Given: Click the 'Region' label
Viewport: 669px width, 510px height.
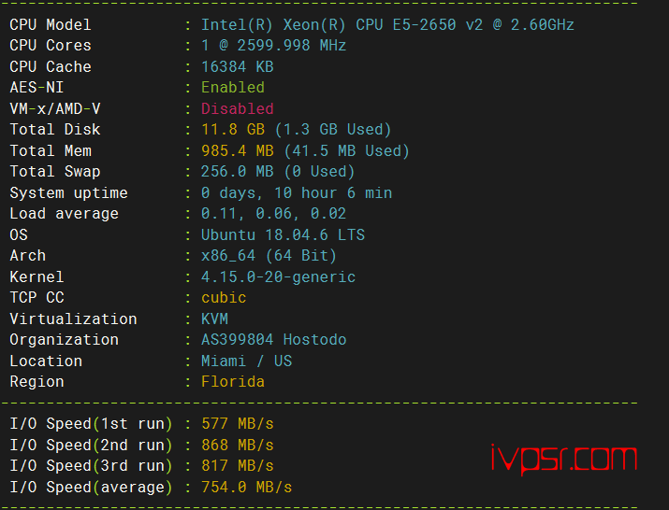Looking at the screenshot, I should [36, 382].
